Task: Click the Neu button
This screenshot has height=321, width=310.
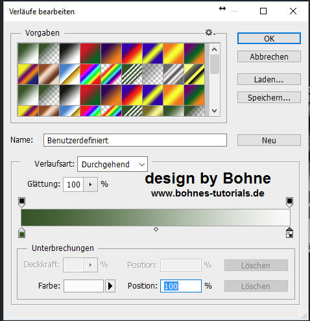Action: point(269,140)
